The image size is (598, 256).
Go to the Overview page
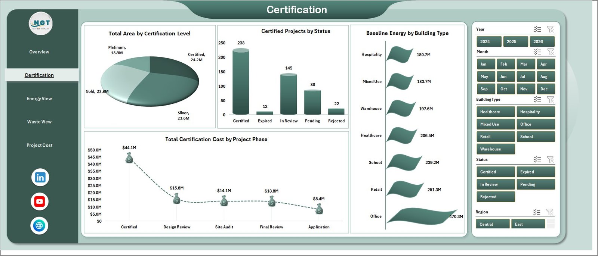pyautogui.click(x=39, y=52)
